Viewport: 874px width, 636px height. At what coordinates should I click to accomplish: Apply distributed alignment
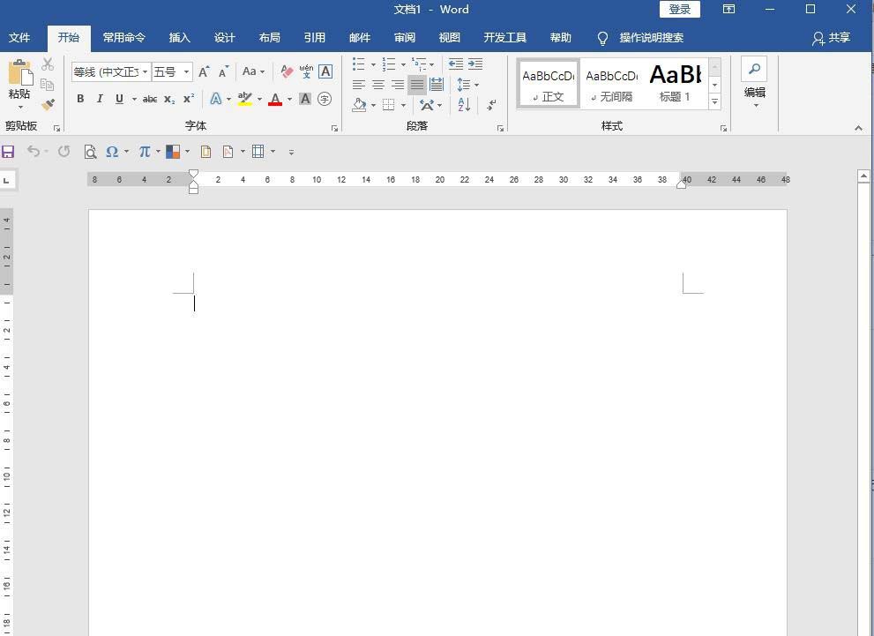tap(437, 85)
